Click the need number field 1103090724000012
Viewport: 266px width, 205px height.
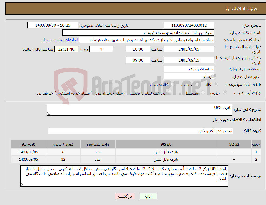(189, 25)
